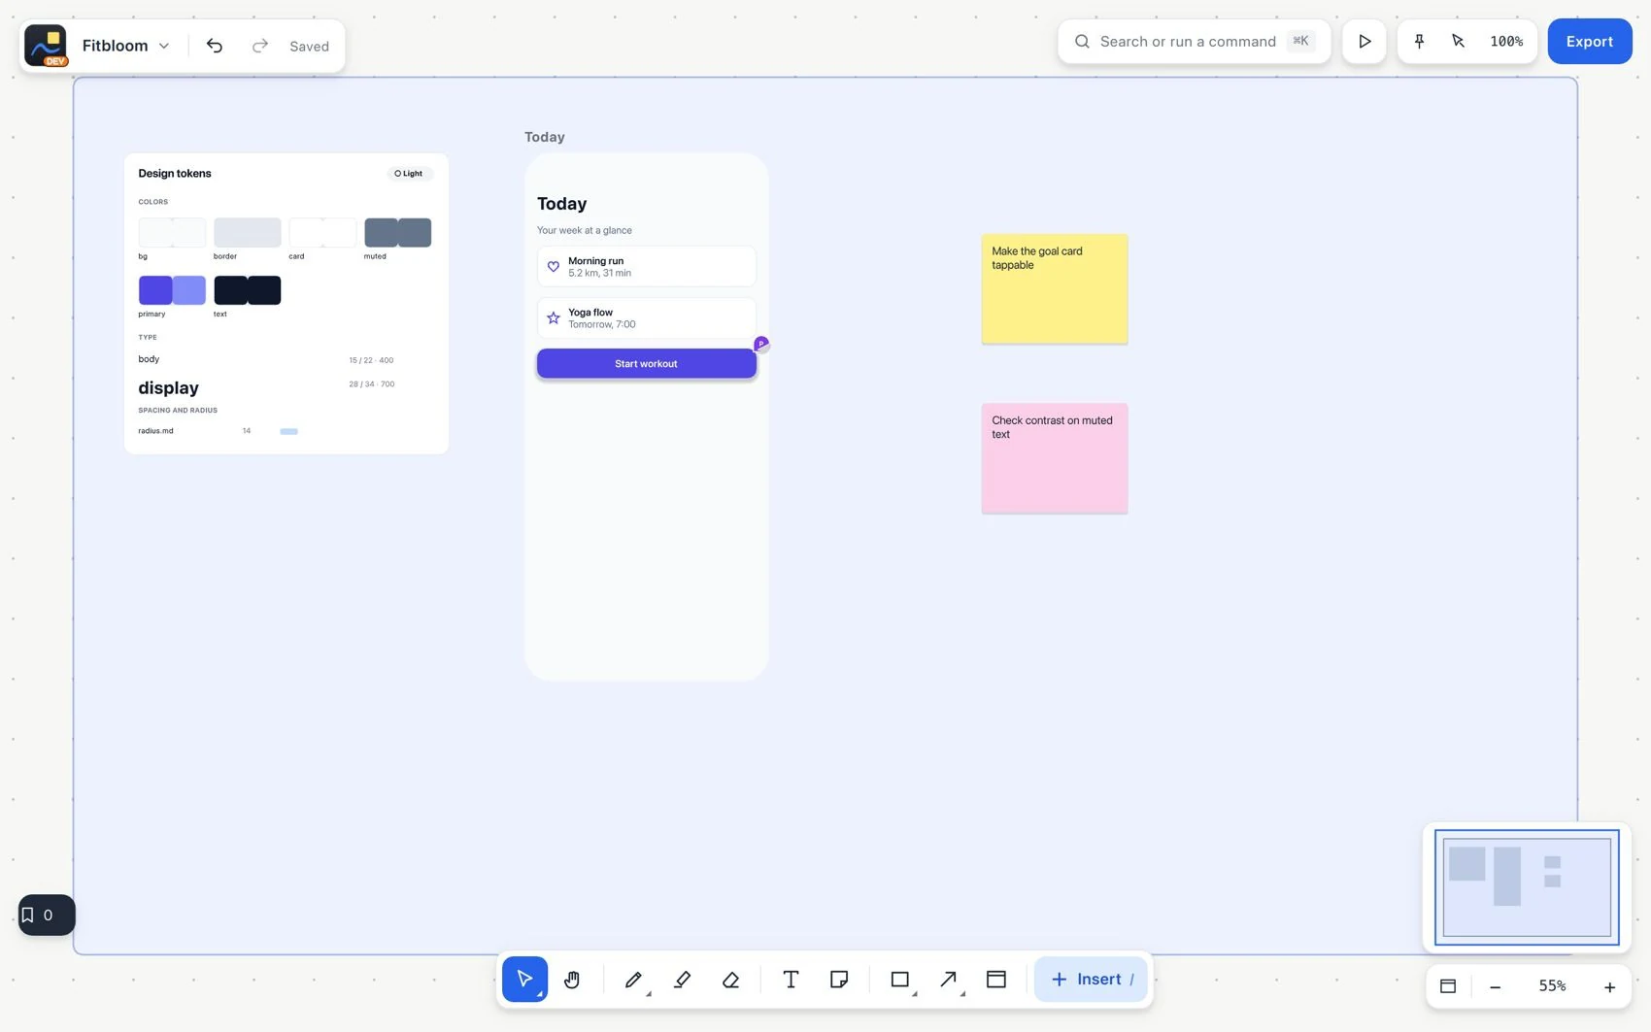Focus the Search or run a command field
1651x1032 pixels.
coord(1194,41)
